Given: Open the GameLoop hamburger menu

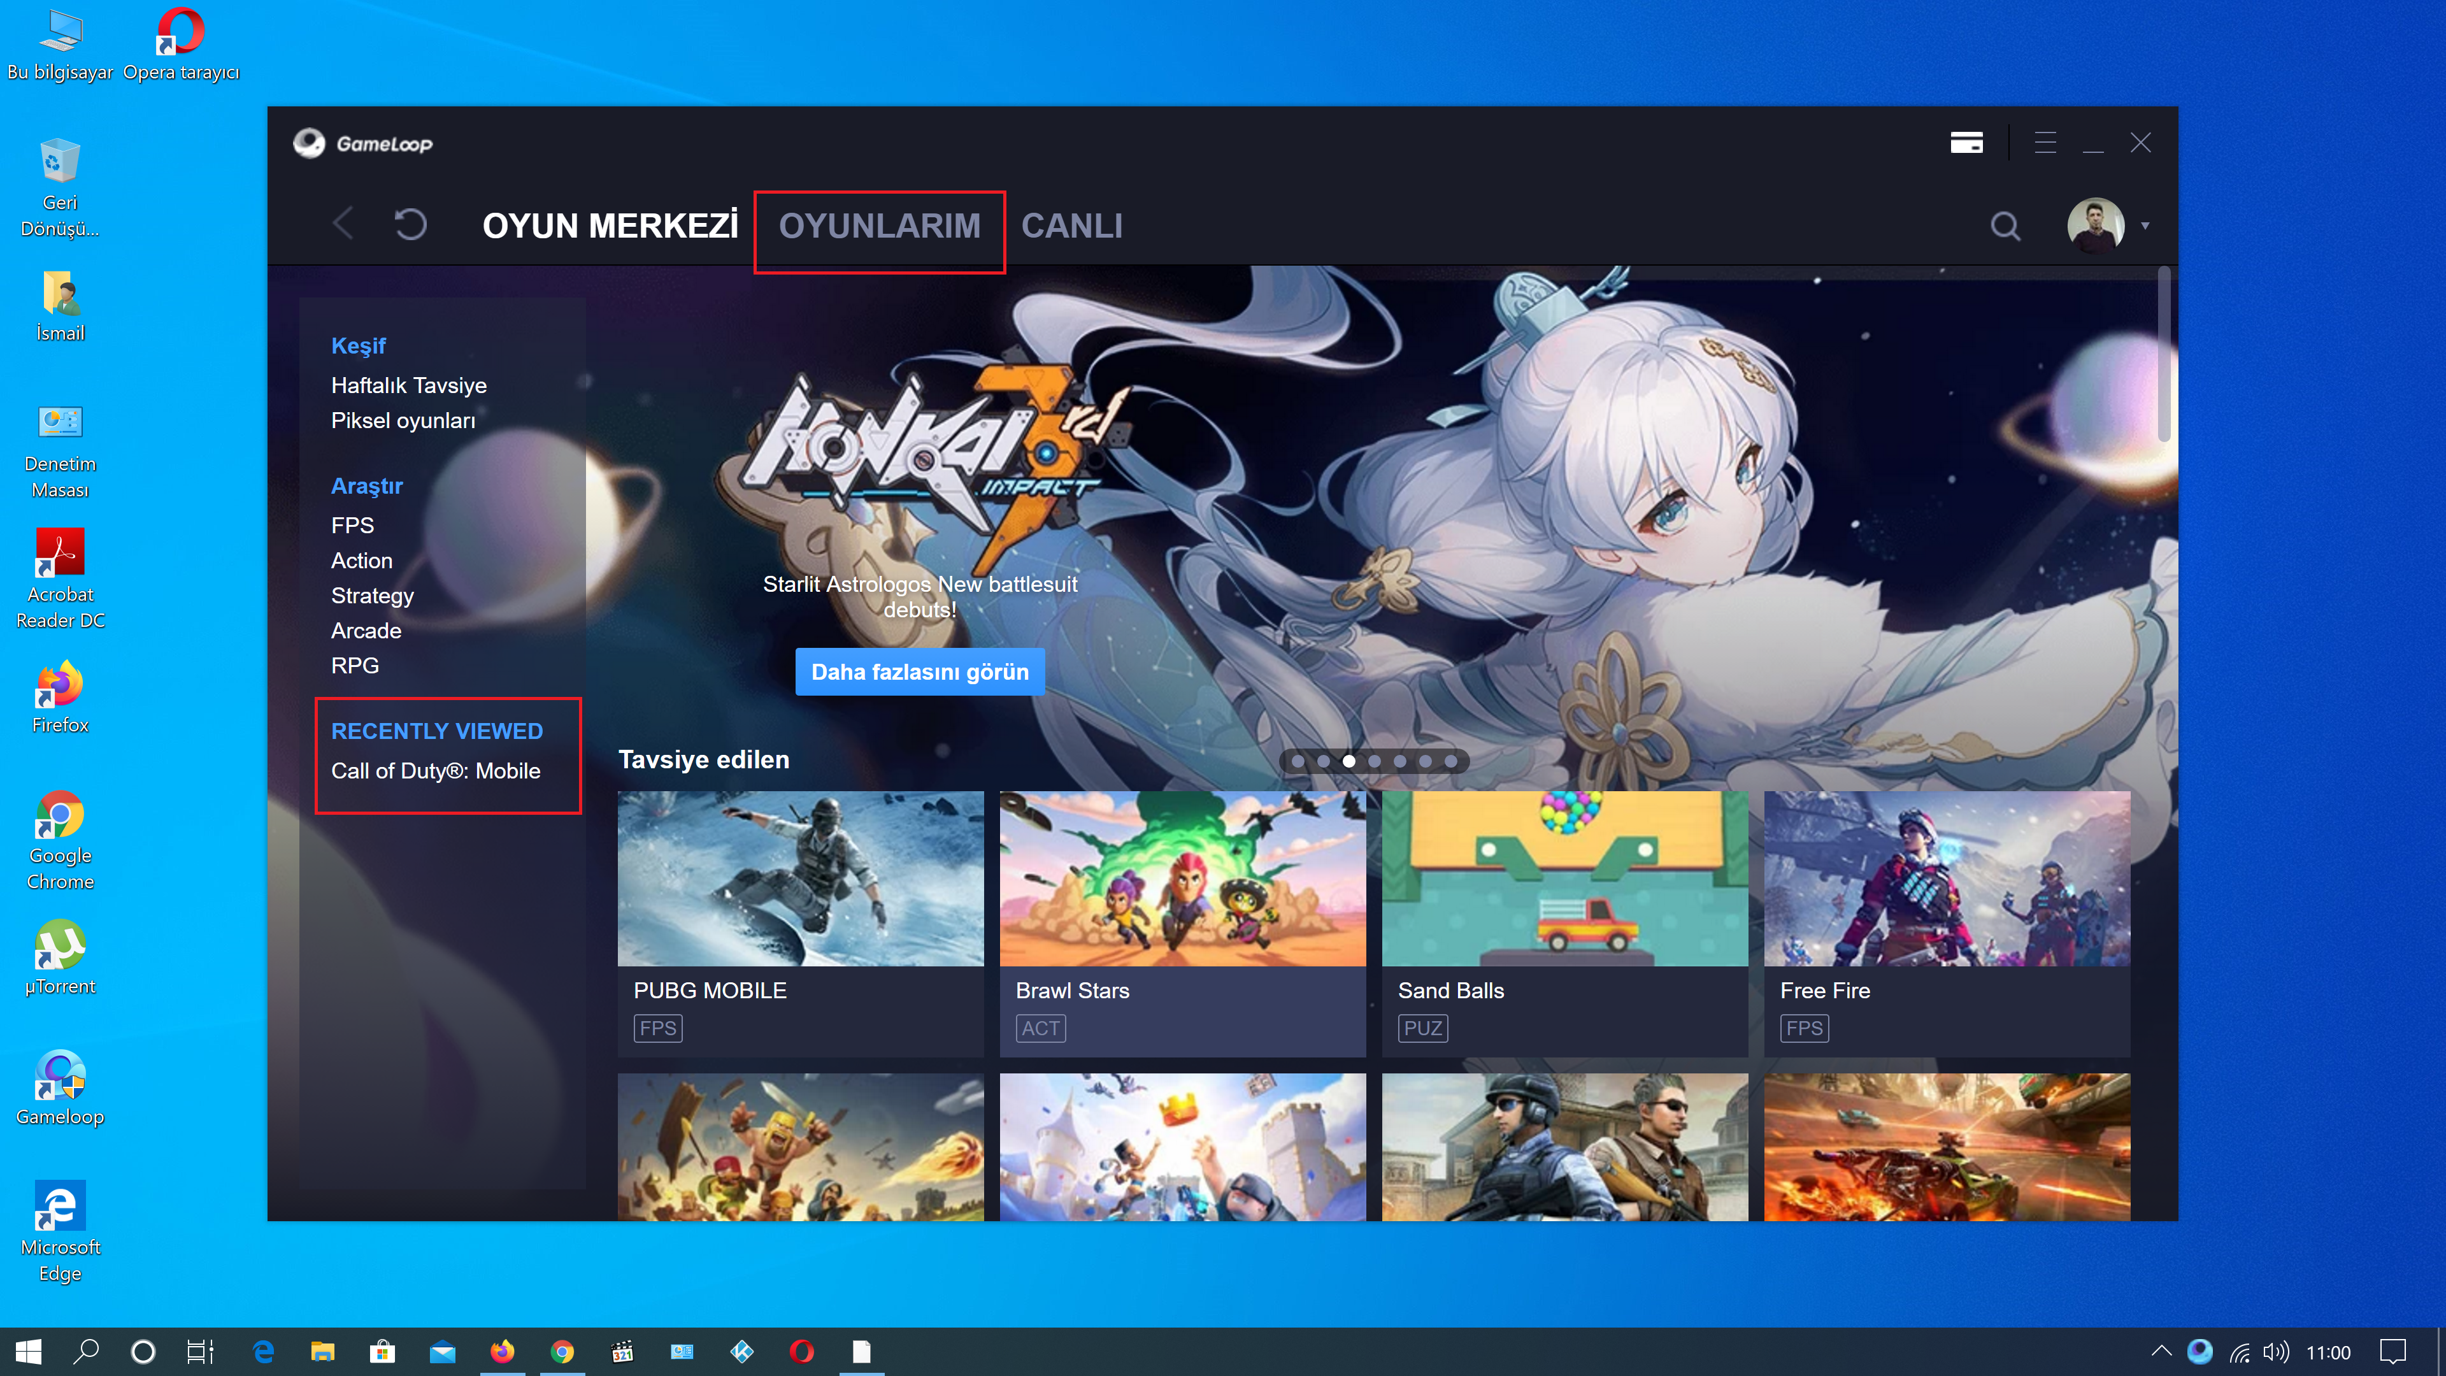Looking at the screenshot, I should 2045,143.
